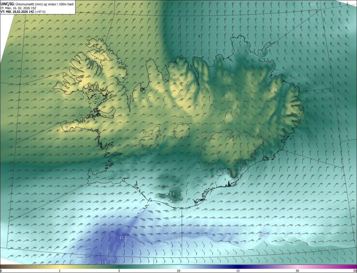Click the 11.9 value on the map

click(175, 238)
